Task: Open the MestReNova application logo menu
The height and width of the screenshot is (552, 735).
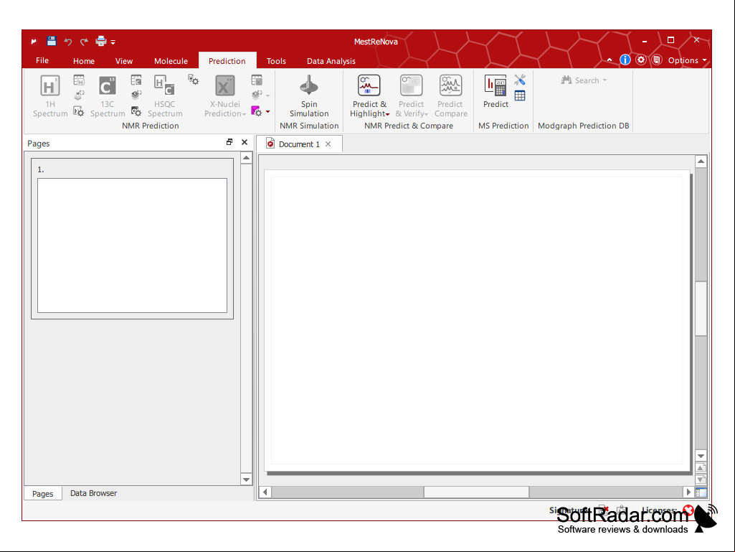Action: click(x=34, y=42)
